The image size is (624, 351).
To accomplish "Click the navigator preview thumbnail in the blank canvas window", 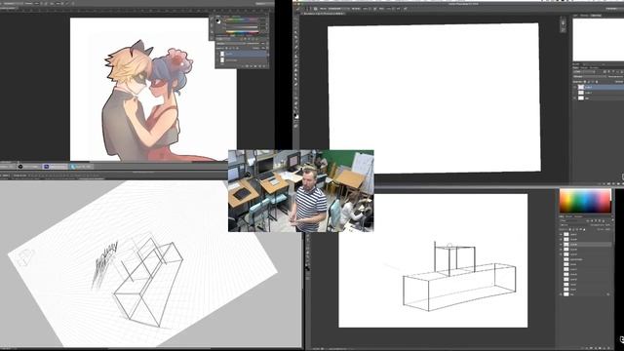I will (598, 40).
